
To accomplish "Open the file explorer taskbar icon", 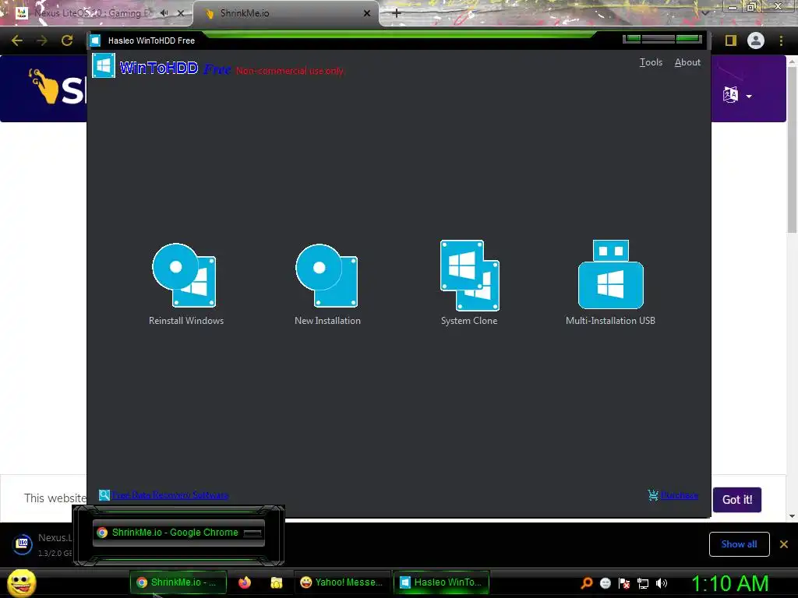I will pyautogui.click(x=277, y=582).
